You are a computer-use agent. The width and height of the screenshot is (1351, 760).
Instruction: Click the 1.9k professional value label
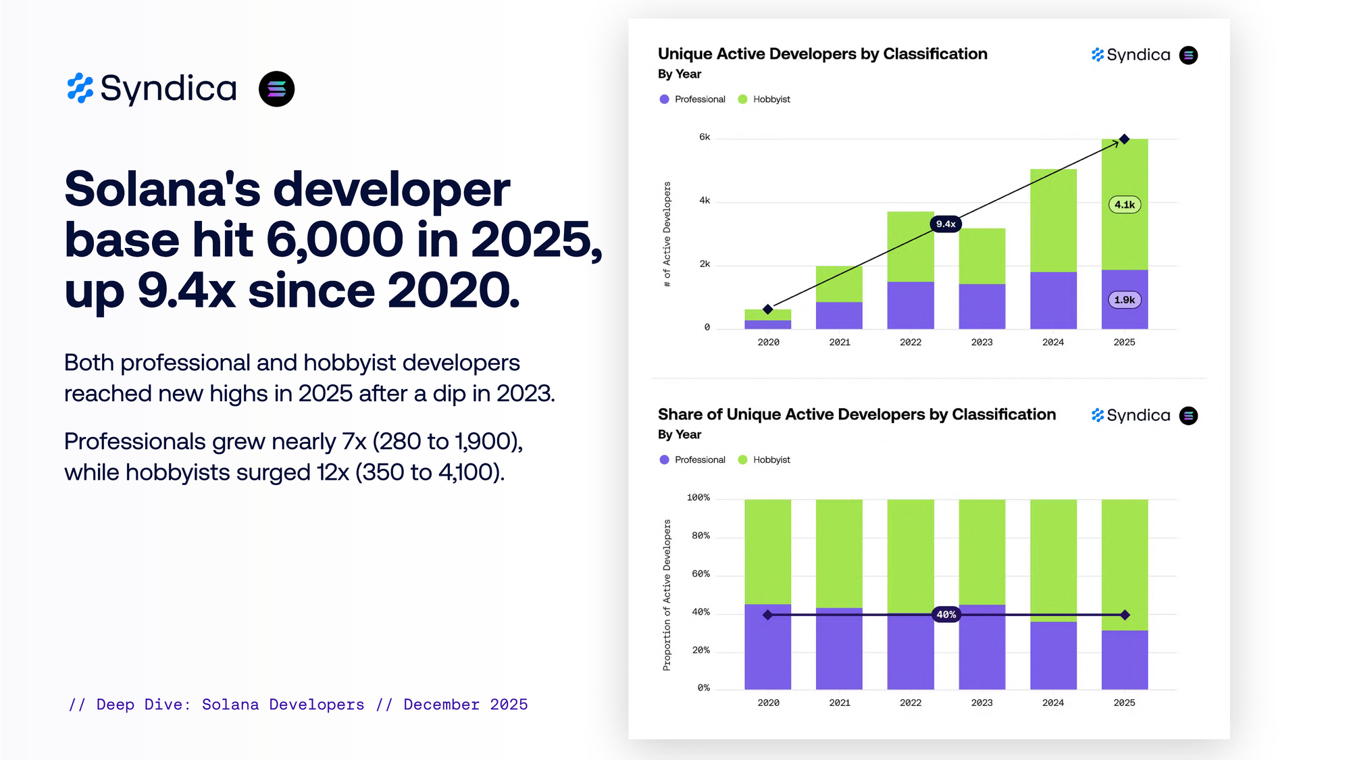click(1124, 300)
